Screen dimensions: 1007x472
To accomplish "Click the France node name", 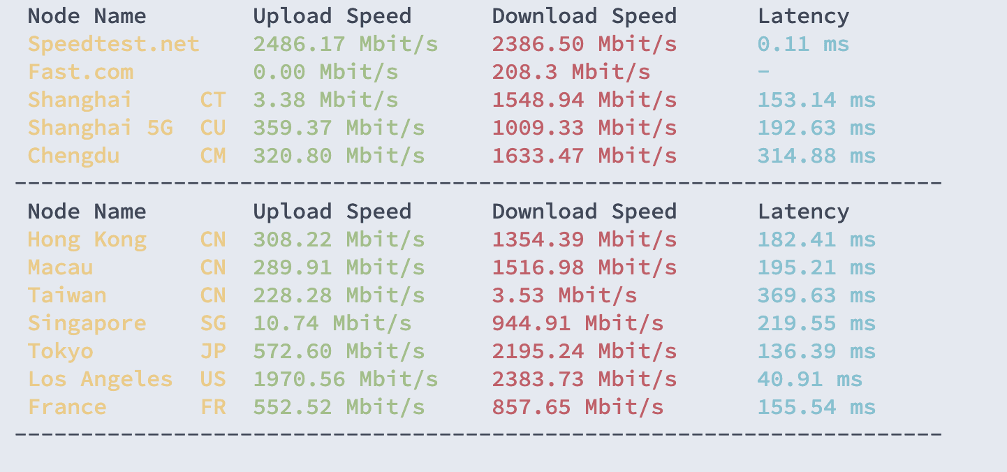I will (x=67, y=407).
